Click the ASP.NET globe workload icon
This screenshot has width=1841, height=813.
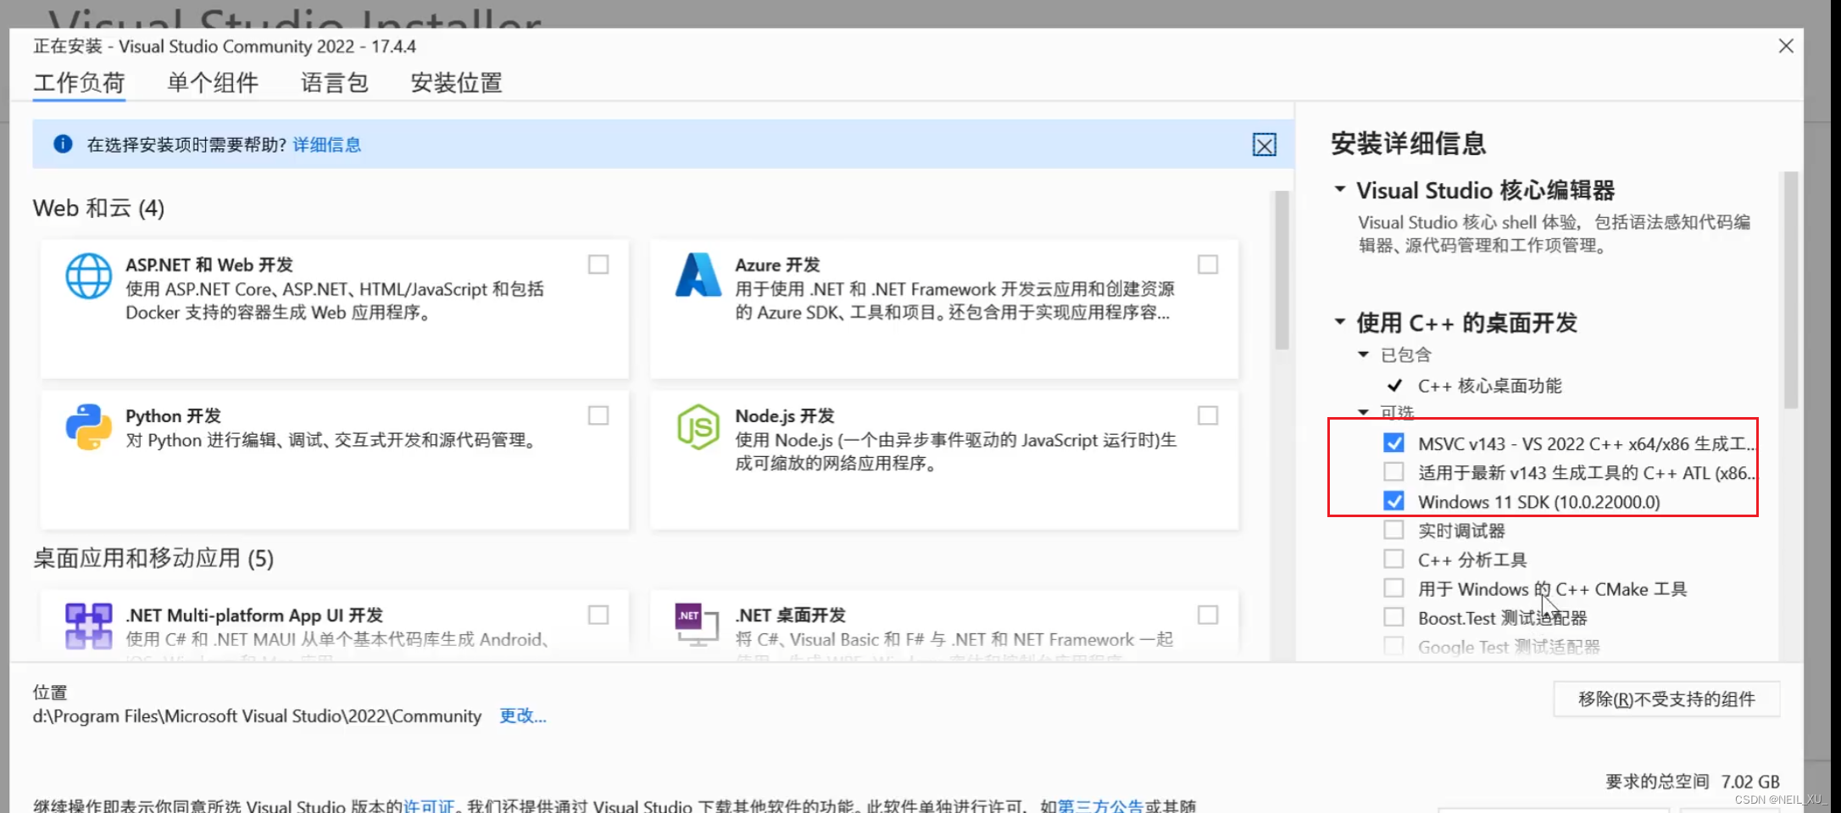click(89, 276)
